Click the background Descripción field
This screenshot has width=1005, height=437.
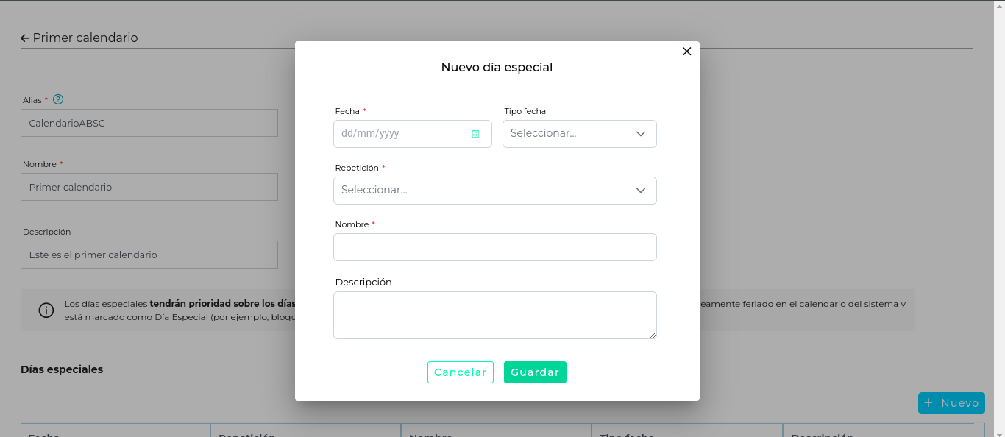point(149,255)
